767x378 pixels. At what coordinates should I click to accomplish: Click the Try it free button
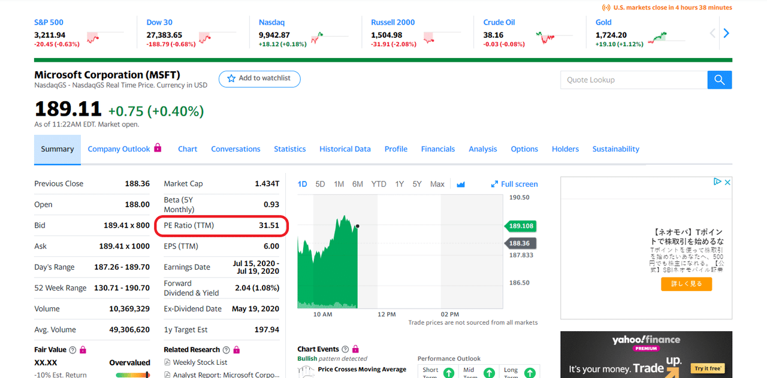708,368
